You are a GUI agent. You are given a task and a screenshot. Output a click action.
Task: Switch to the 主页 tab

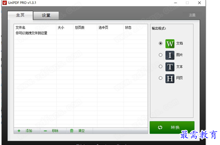tap(20, 15)
